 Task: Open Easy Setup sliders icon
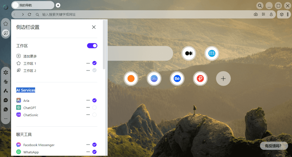click(x=263, y=14)
